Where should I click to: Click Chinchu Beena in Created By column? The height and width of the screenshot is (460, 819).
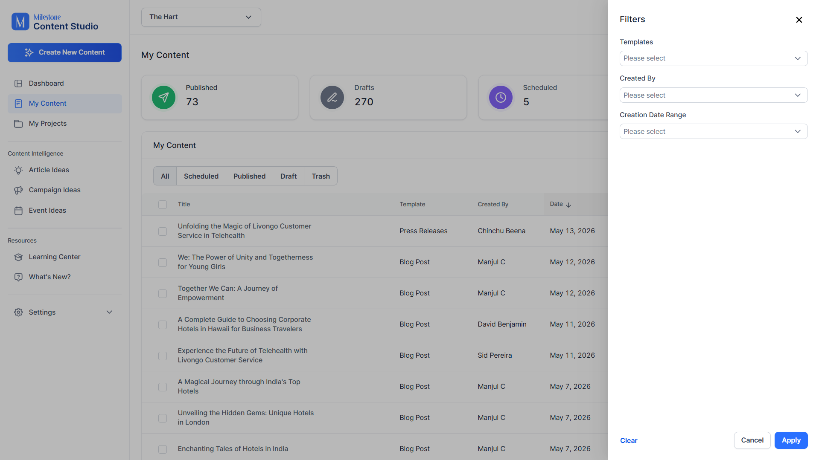[x=501, y=231]
